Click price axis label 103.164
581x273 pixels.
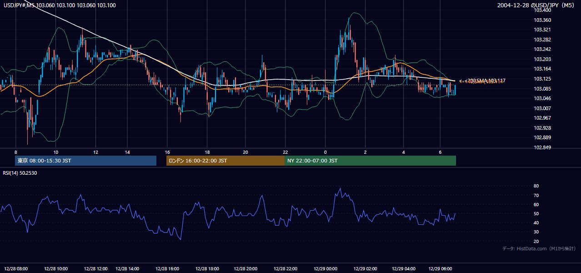(542, 69)
